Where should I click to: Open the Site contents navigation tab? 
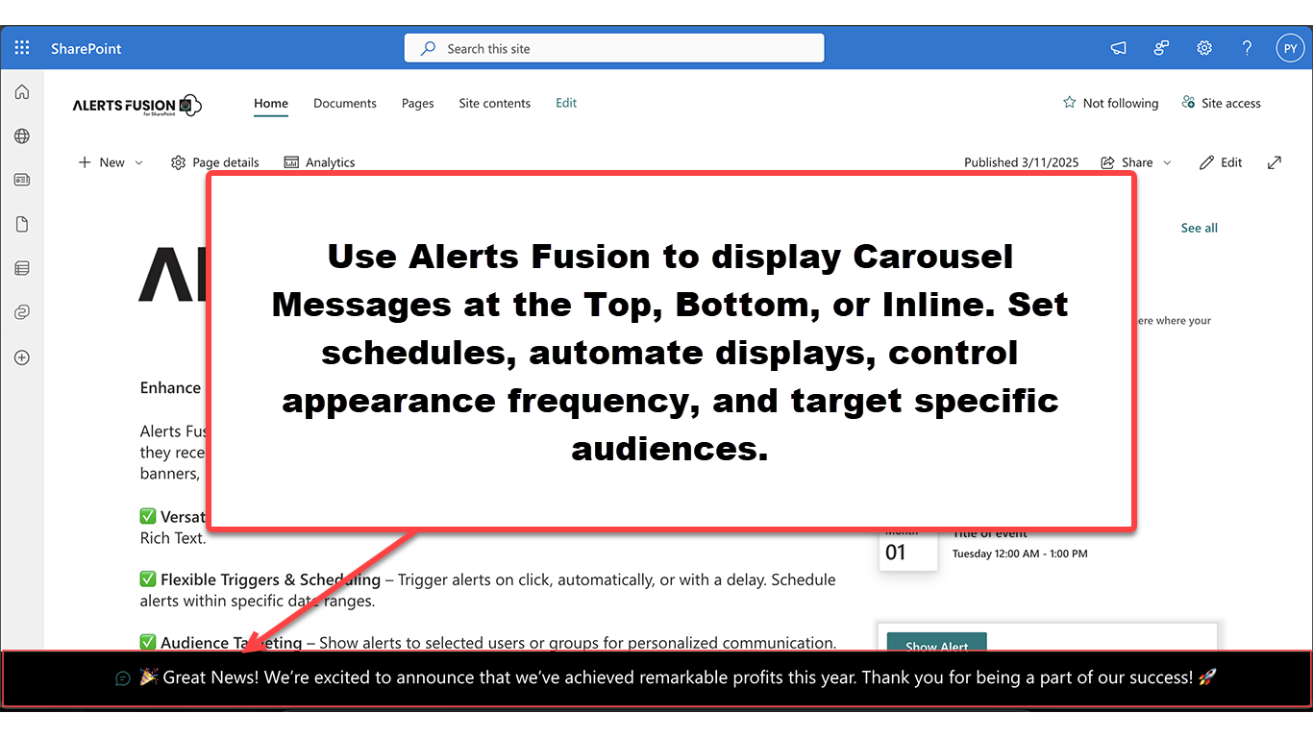[x=494, y=103]
